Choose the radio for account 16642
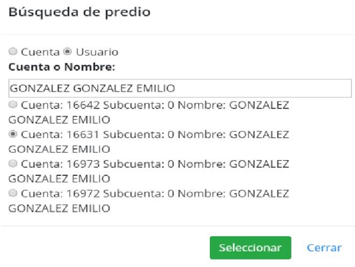The height and width of the screenshot is (267, 355). pos(12,104)
